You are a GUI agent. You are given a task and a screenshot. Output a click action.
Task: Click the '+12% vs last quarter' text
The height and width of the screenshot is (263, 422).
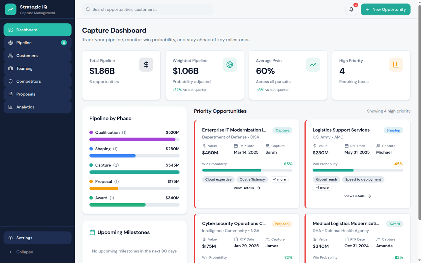190,90
